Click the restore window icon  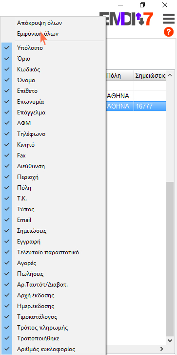[x=142, y=5]
